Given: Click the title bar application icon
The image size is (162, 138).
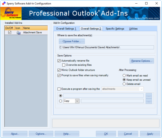Looking at the screenshot, I should coord(4,3).
